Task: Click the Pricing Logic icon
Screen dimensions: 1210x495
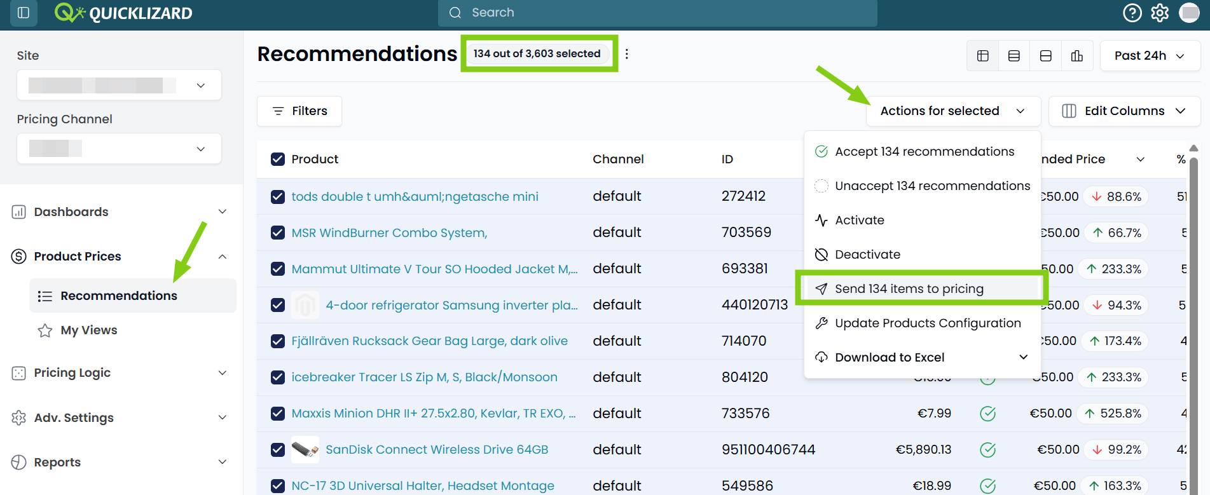Action: pos(19,373)
